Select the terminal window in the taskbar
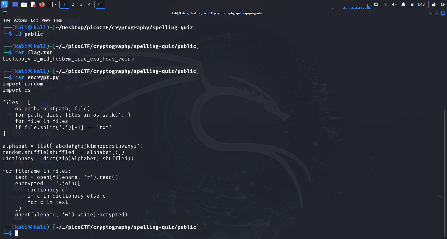This screenshot has height=239, width=447. (x=100, y=4)
